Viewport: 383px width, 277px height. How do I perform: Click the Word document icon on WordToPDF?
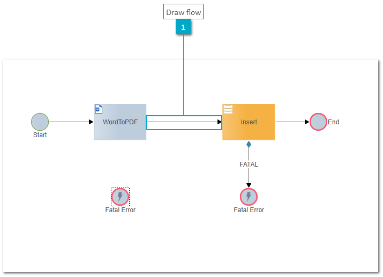(x=99, y=109)
